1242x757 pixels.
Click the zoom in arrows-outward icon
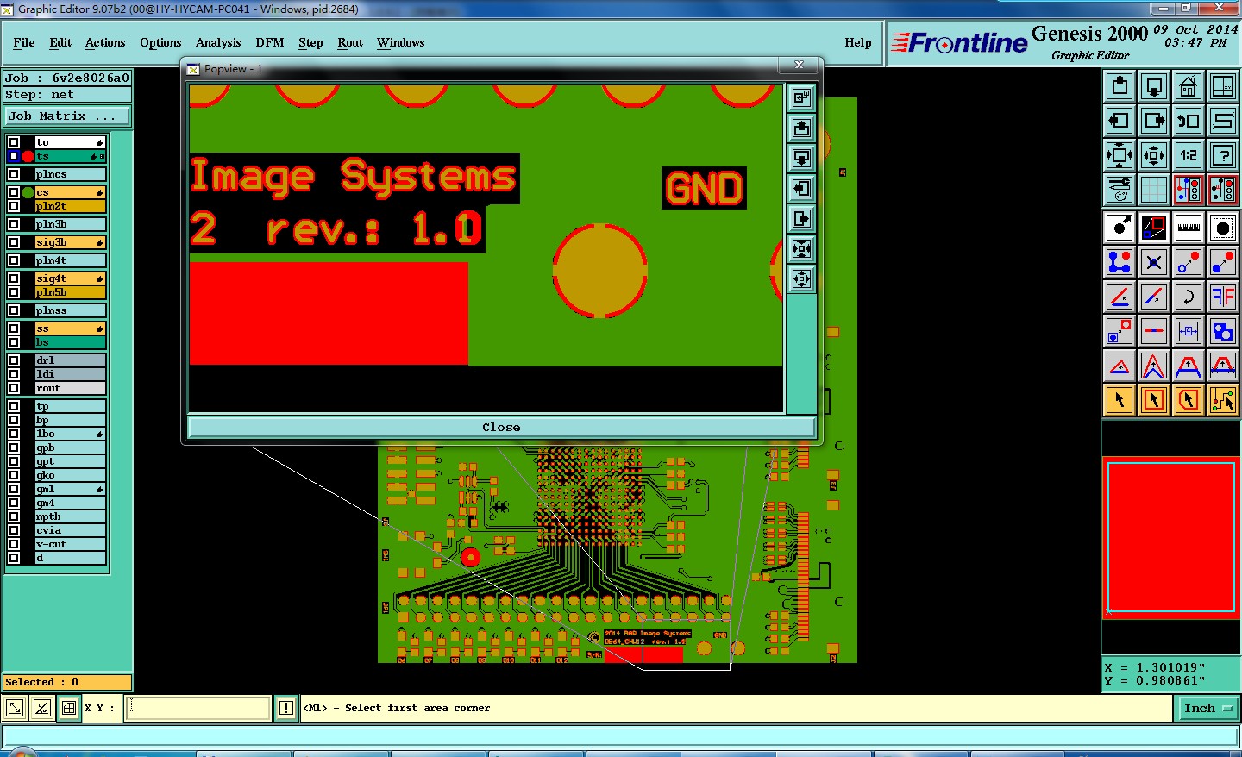coord(1120,155)
